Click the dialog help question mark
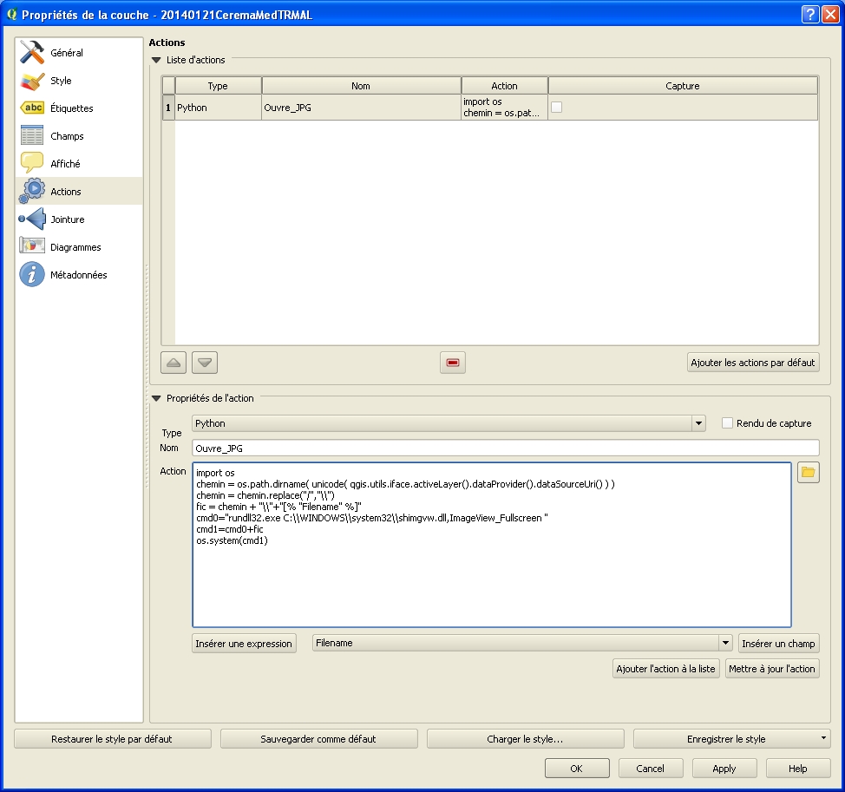The image size is (845, 792). click(810, 14)
